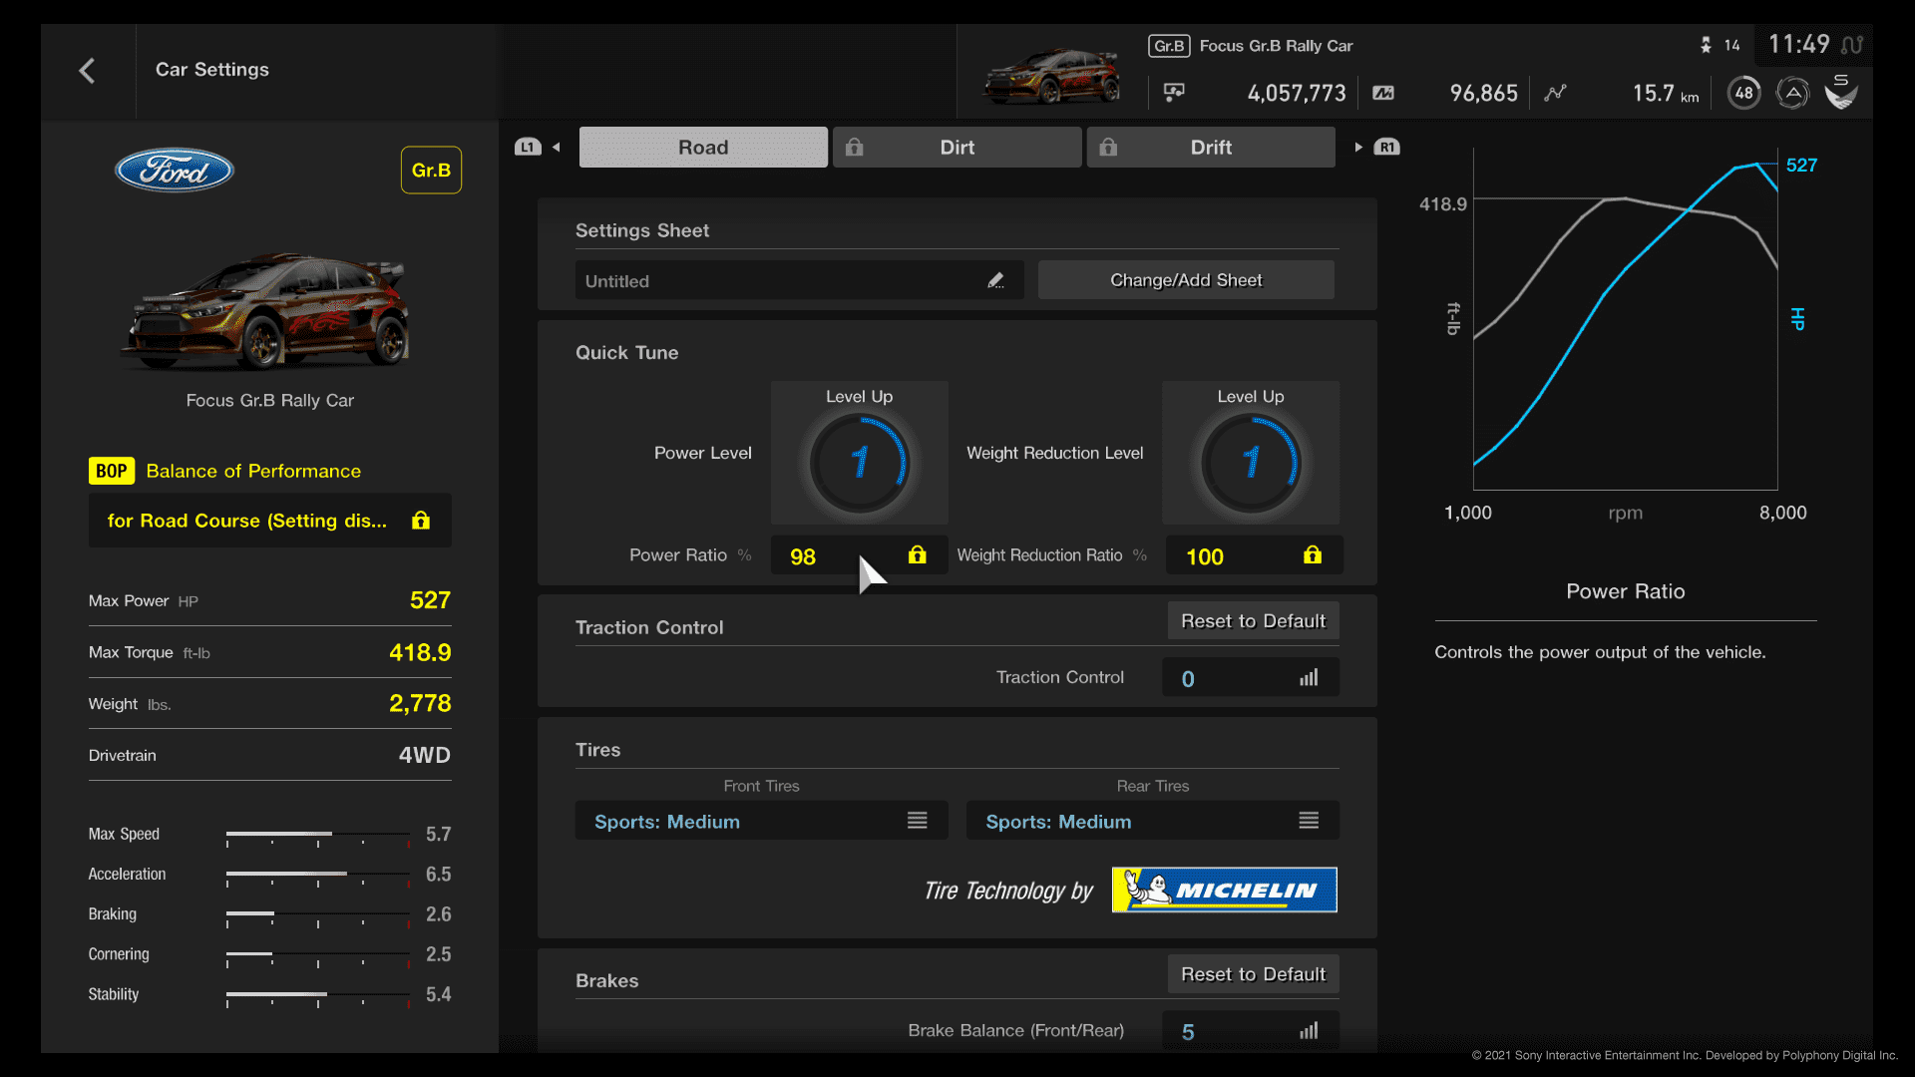Click the distance graph icon beside 15.7 km
The image size is (1915, 1077).
(x=1555, y=93)
